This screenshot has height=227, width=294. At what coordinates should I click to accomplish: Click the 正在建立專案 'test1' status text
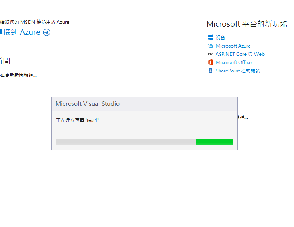coord(79,120)
